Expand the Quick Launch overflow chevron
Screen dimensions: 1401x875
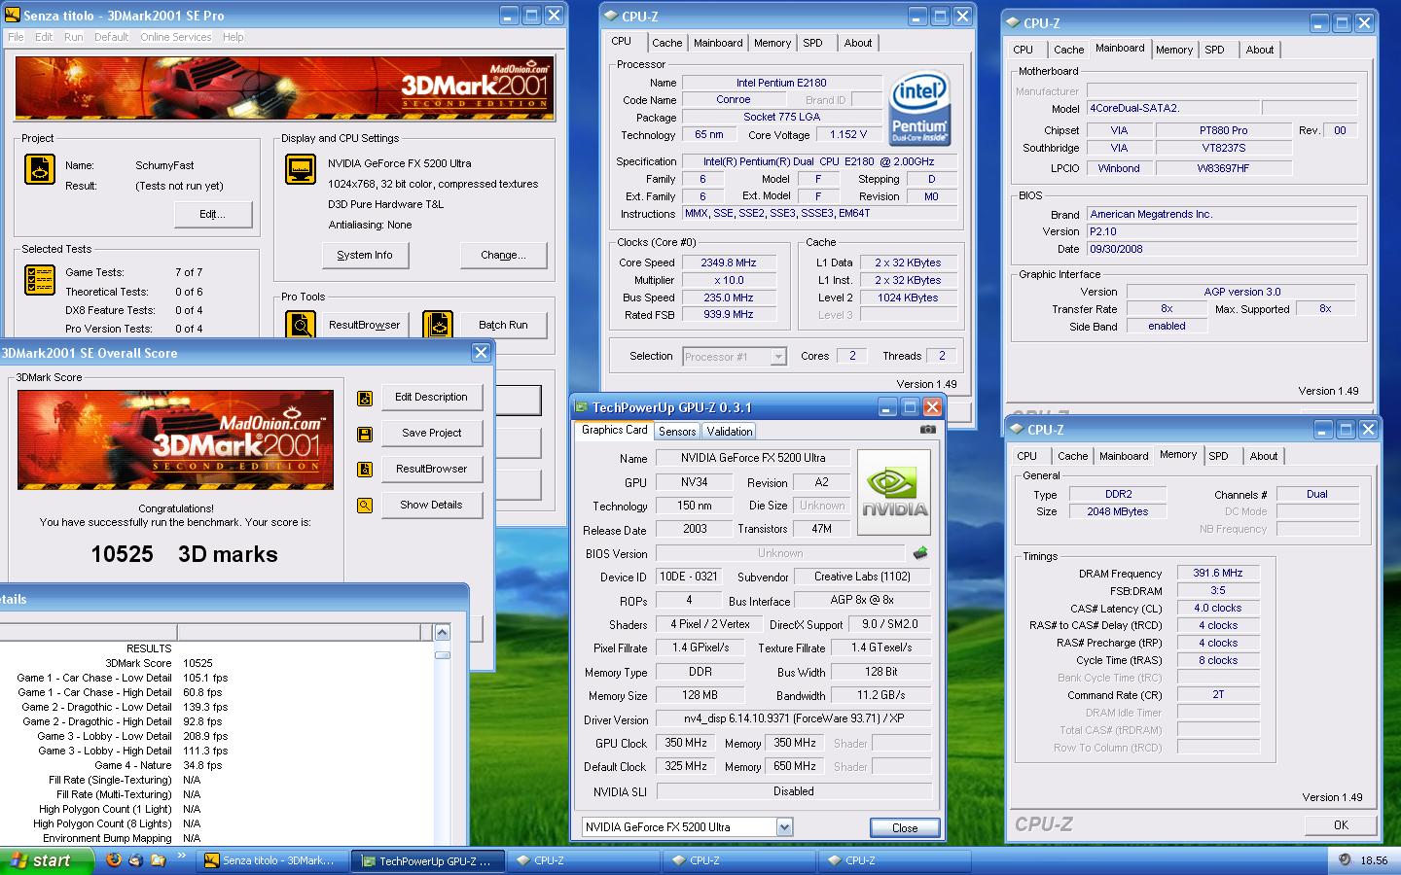pos(181,856)
